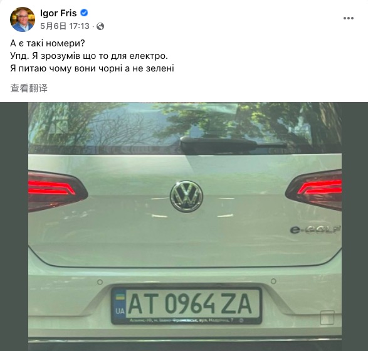Screen dimensions: 368x351
Task: Open the post timestamp 5月6日 17:13
Action: [65, 26]
